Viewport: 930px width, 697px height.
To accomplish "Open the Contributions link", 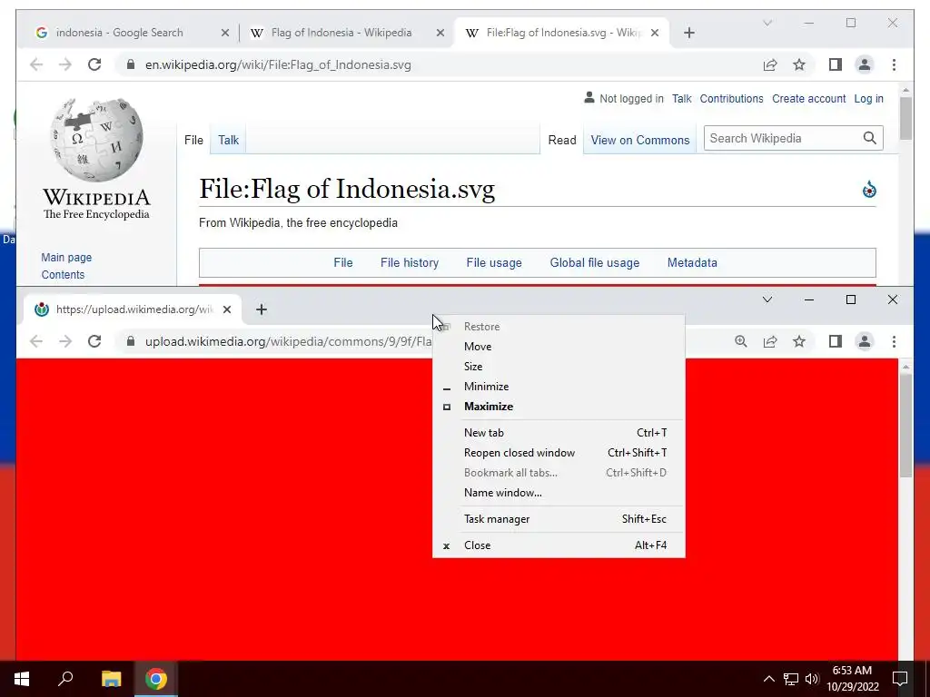I will pos(731,99).
